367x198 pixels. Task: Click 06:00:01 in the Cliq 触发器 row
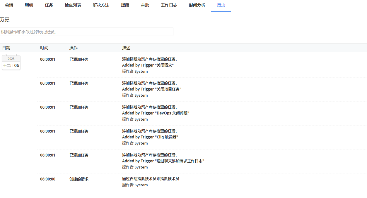[x=48, y=131]
